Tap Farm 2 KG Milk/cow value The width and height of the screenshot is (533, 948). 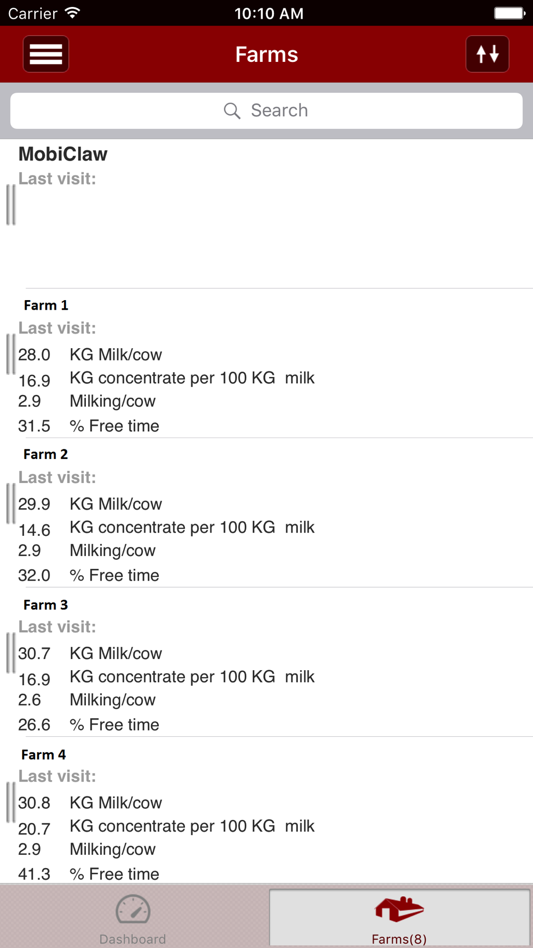[34, 504]
